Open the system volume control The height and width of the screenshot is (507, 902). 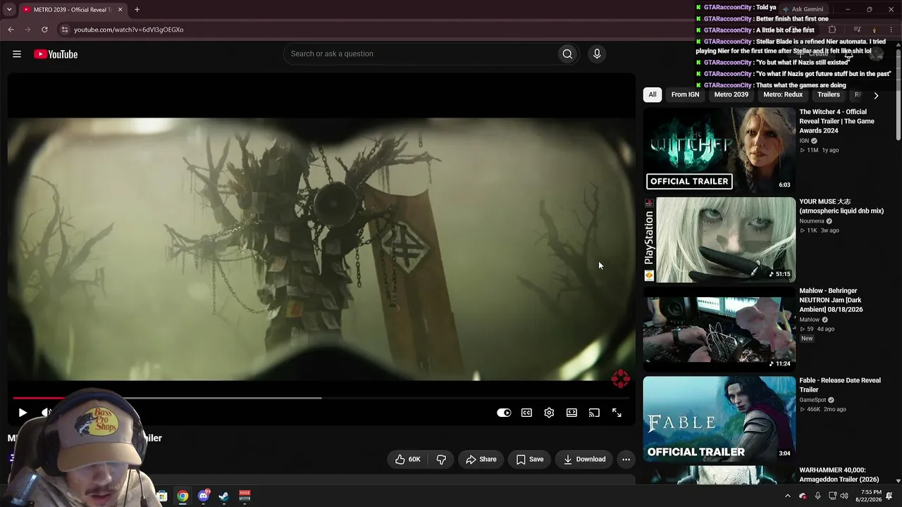[x=846, y=496]
